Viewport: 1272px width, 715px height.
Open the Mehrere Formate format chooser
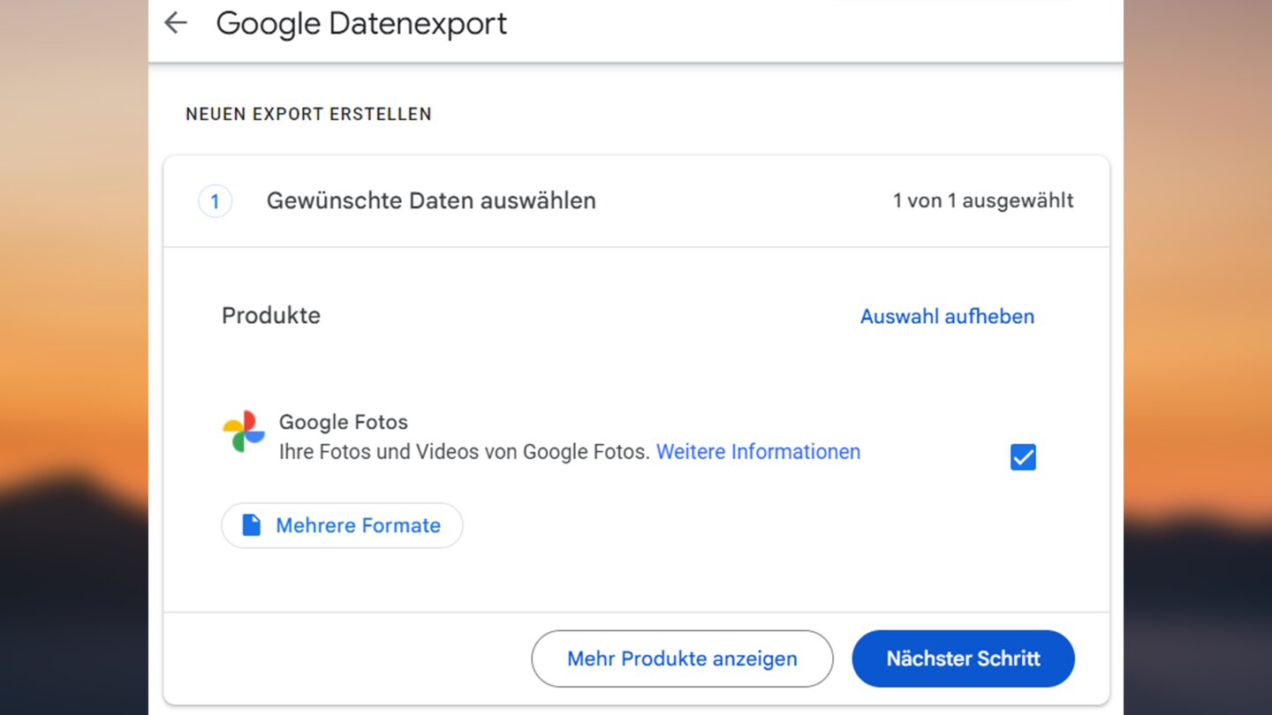[342, 525]
